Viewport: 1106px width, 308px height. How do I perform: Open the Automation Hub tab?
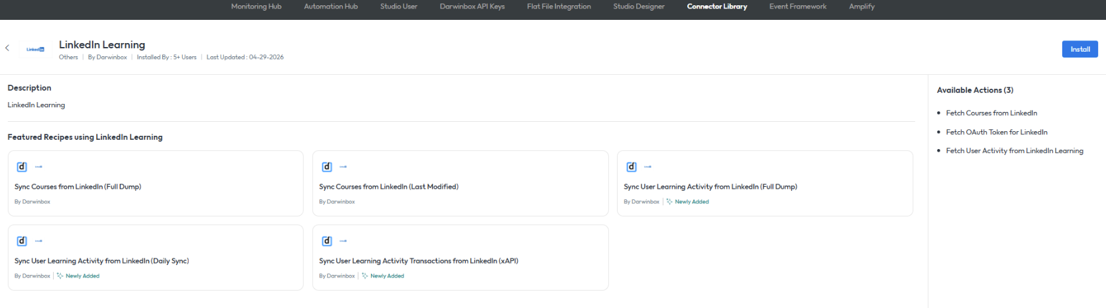click(331, 7)
